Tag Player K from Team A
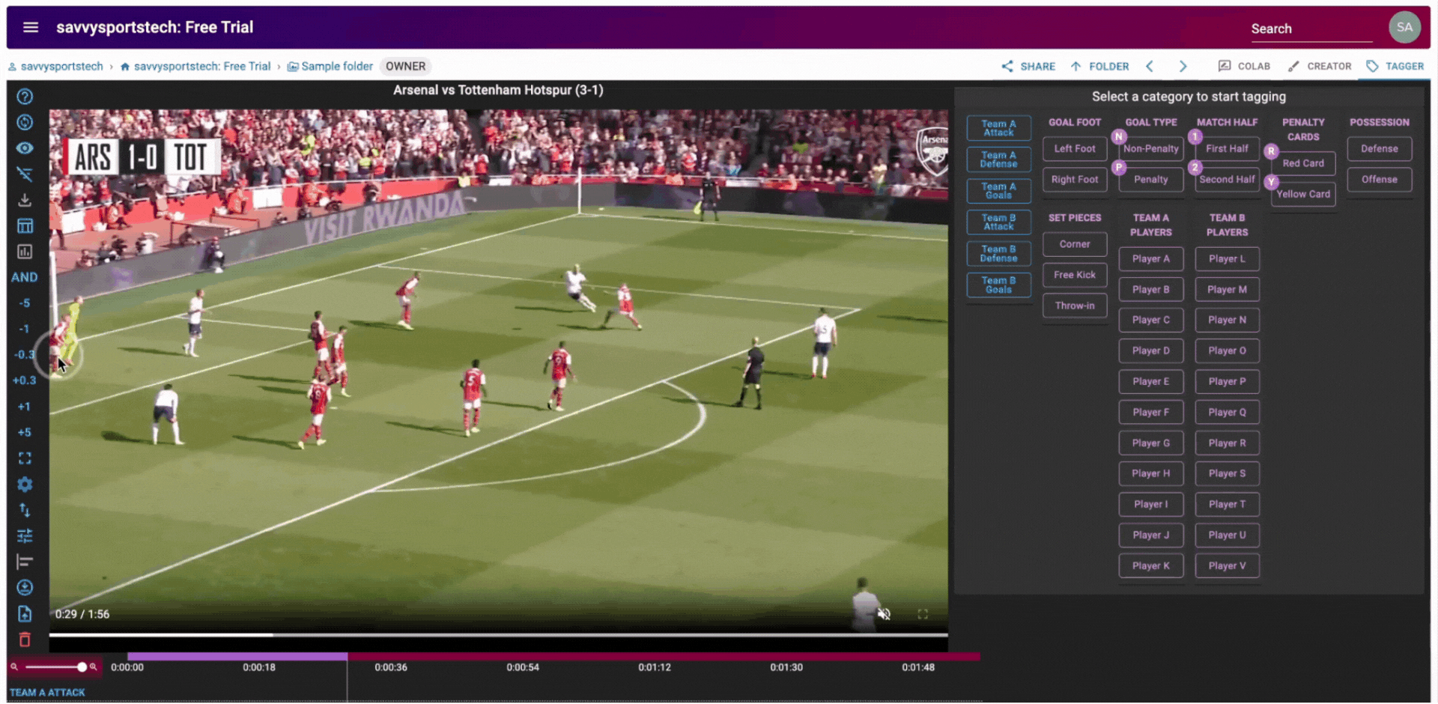 point(1151,566)
